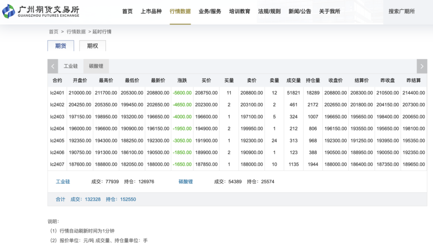The image size is (433, 251).
Task: Select the 碳酸锂 product tab
Action: point(96,66)
